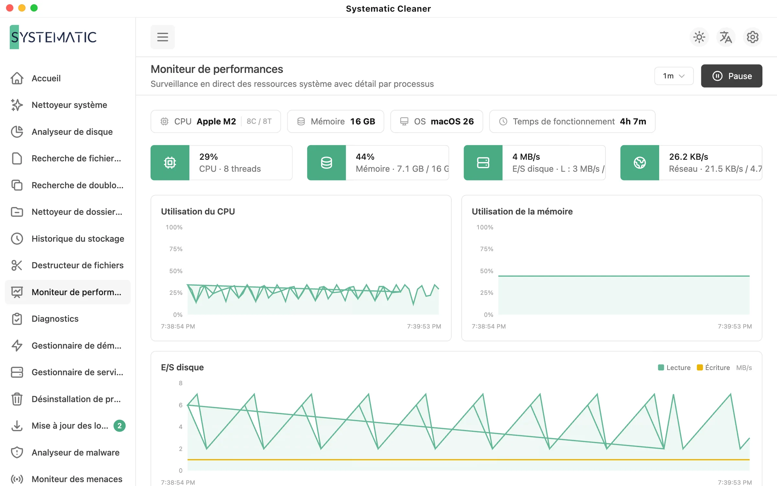777x486 pixels.
Task: Click the green network globe tile icon
Action: pos(640,163)
